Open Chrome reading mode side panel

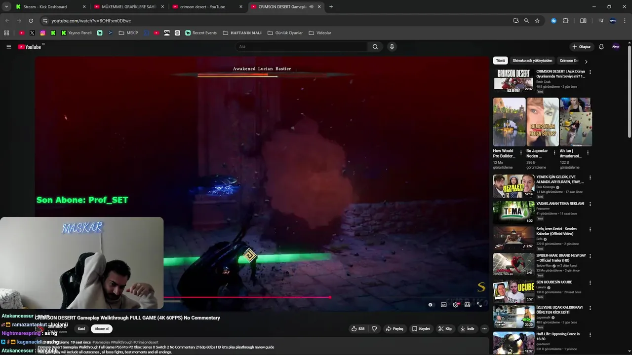pyautogui.click(x=583, y=21)
